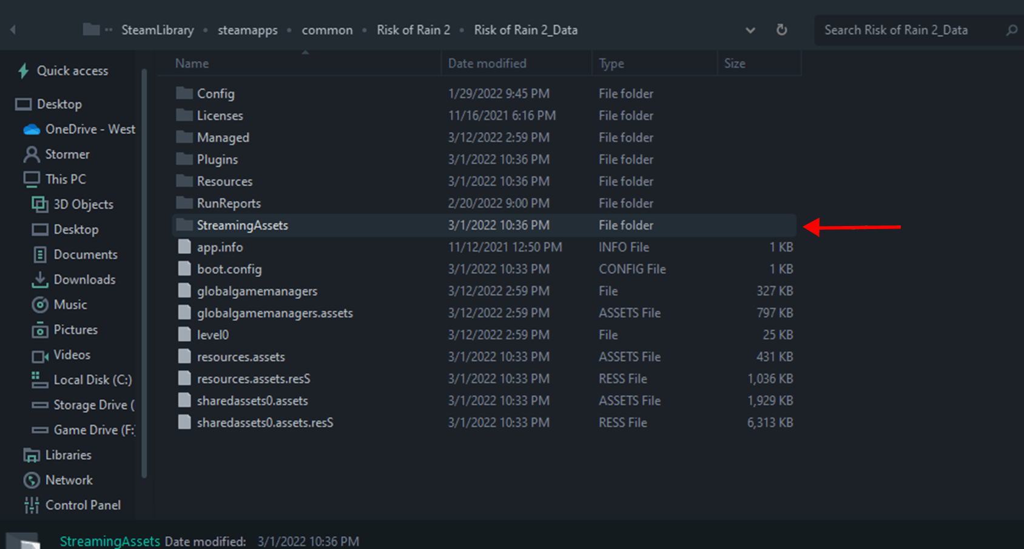The width and height of the screenshot is (1024, 549).
Task: Click the search magnifier icon
Action: pyautogui.click(x=1011, y=30)
